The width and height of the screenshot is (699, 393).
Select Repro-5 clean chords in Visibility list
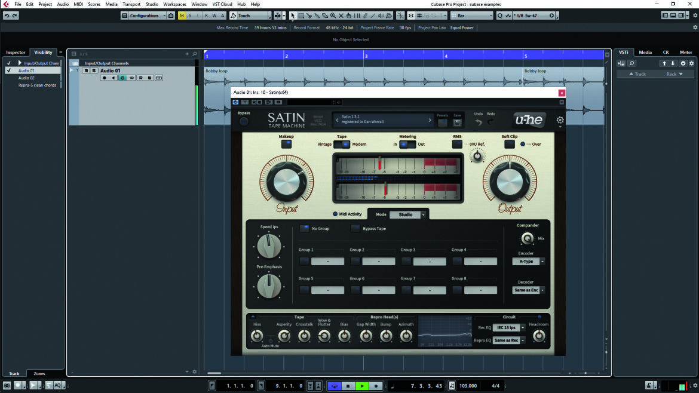pyautogui.click(x=37, y=85)
